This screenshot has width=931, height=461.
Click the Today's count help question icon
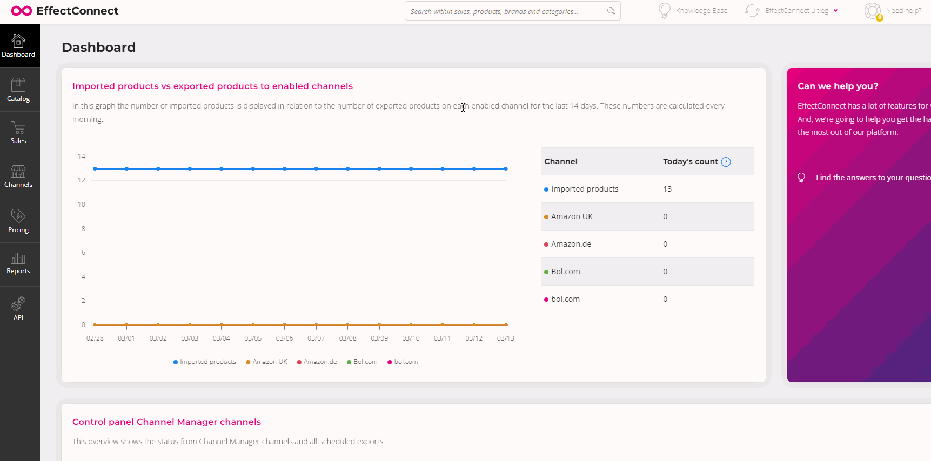pos(726,162)
